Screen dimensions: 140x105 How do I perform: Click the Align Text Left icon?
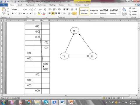click(50, 13)
